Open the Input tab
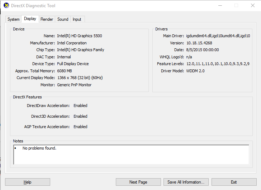 [x=77, y=19]
